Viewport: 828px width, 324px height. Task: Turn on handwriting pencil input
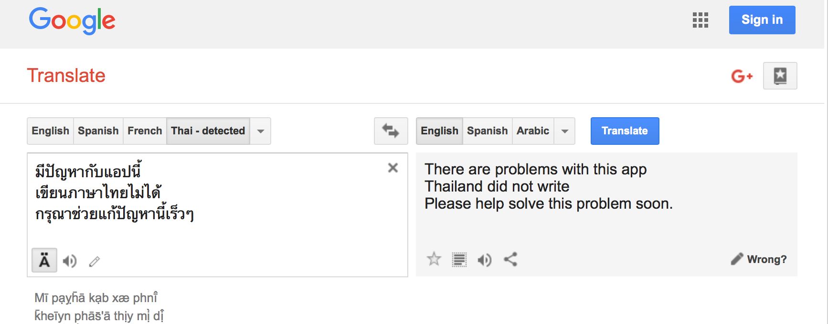coord(95,261)
